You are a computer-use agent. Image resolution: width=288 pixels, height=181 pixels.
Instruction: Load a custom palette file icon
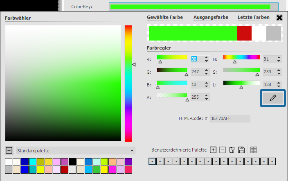point(232,150)
